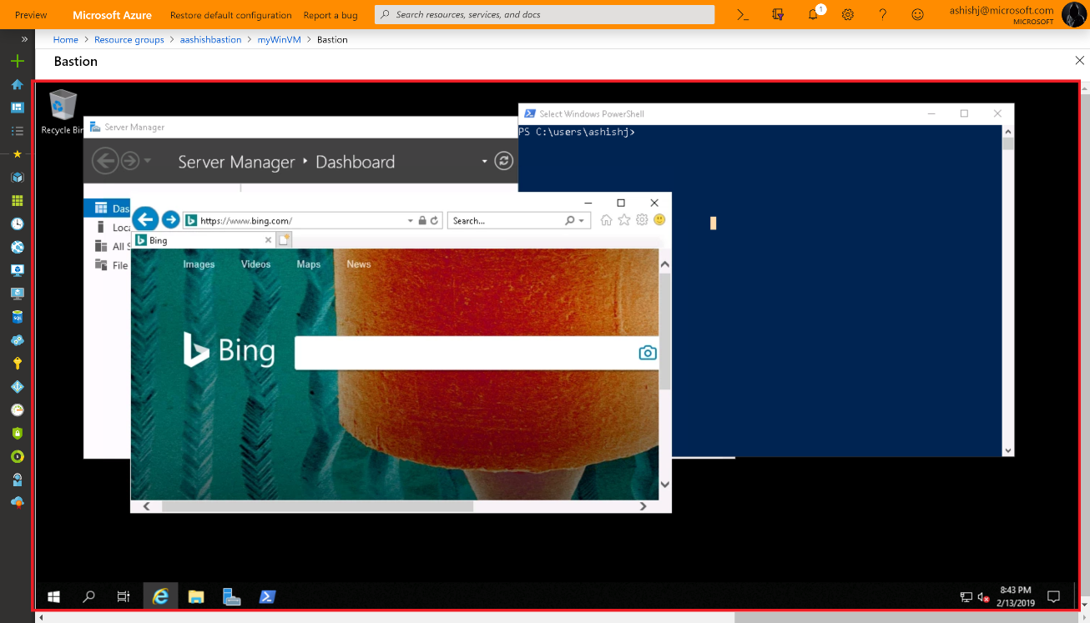Open Azure Cloud Shell from top bar
Image resolution: width=1090 pixels, height=623 pixels.
point(743,15)
